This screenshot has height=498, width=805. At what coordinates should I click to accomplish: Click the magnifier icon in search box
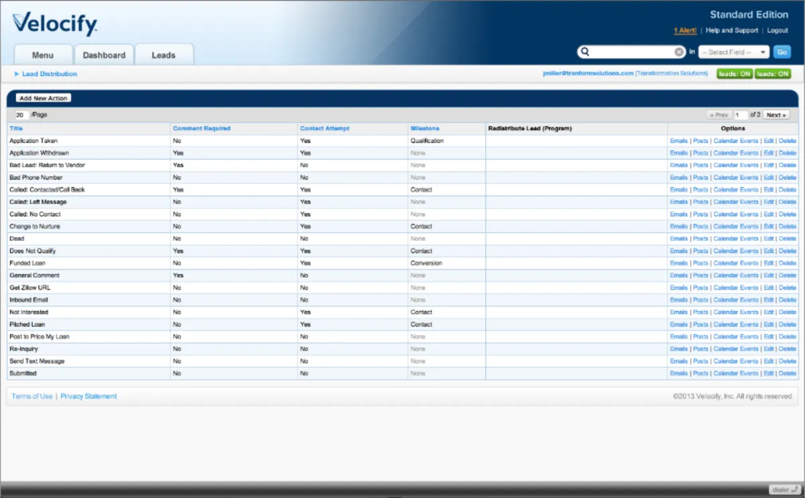(x=585, y=52)
